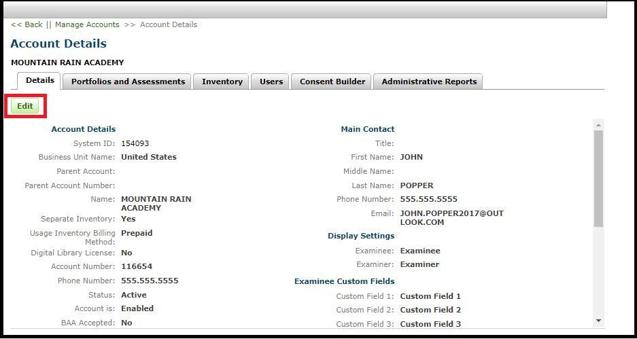The image size is (637, 339).
Task: Click the Status value Active
Action: pyautogui.click(x=134, y=295)
